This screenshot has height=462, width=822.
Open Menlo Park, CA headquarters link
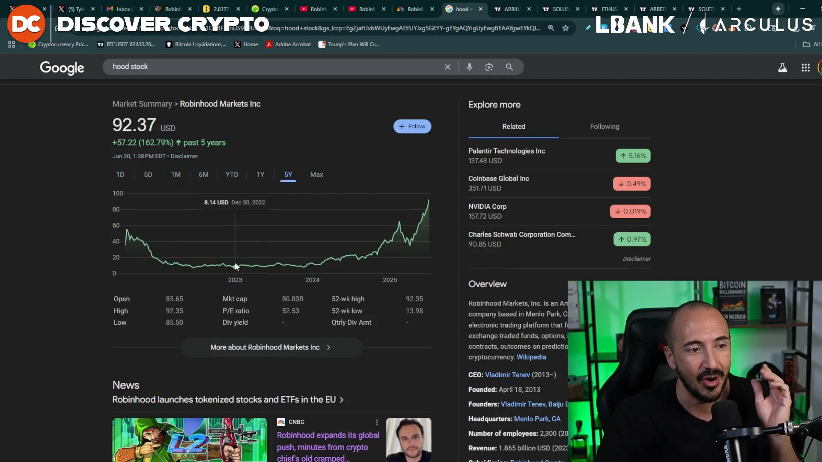click(537, 419)
